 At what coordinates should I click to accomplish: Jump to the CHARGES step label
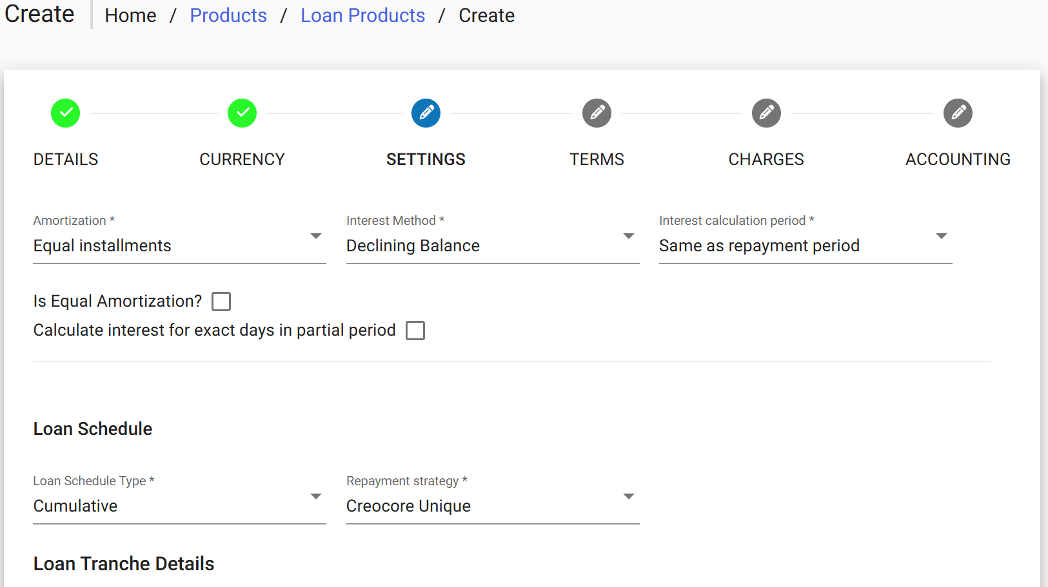[767, 159]
